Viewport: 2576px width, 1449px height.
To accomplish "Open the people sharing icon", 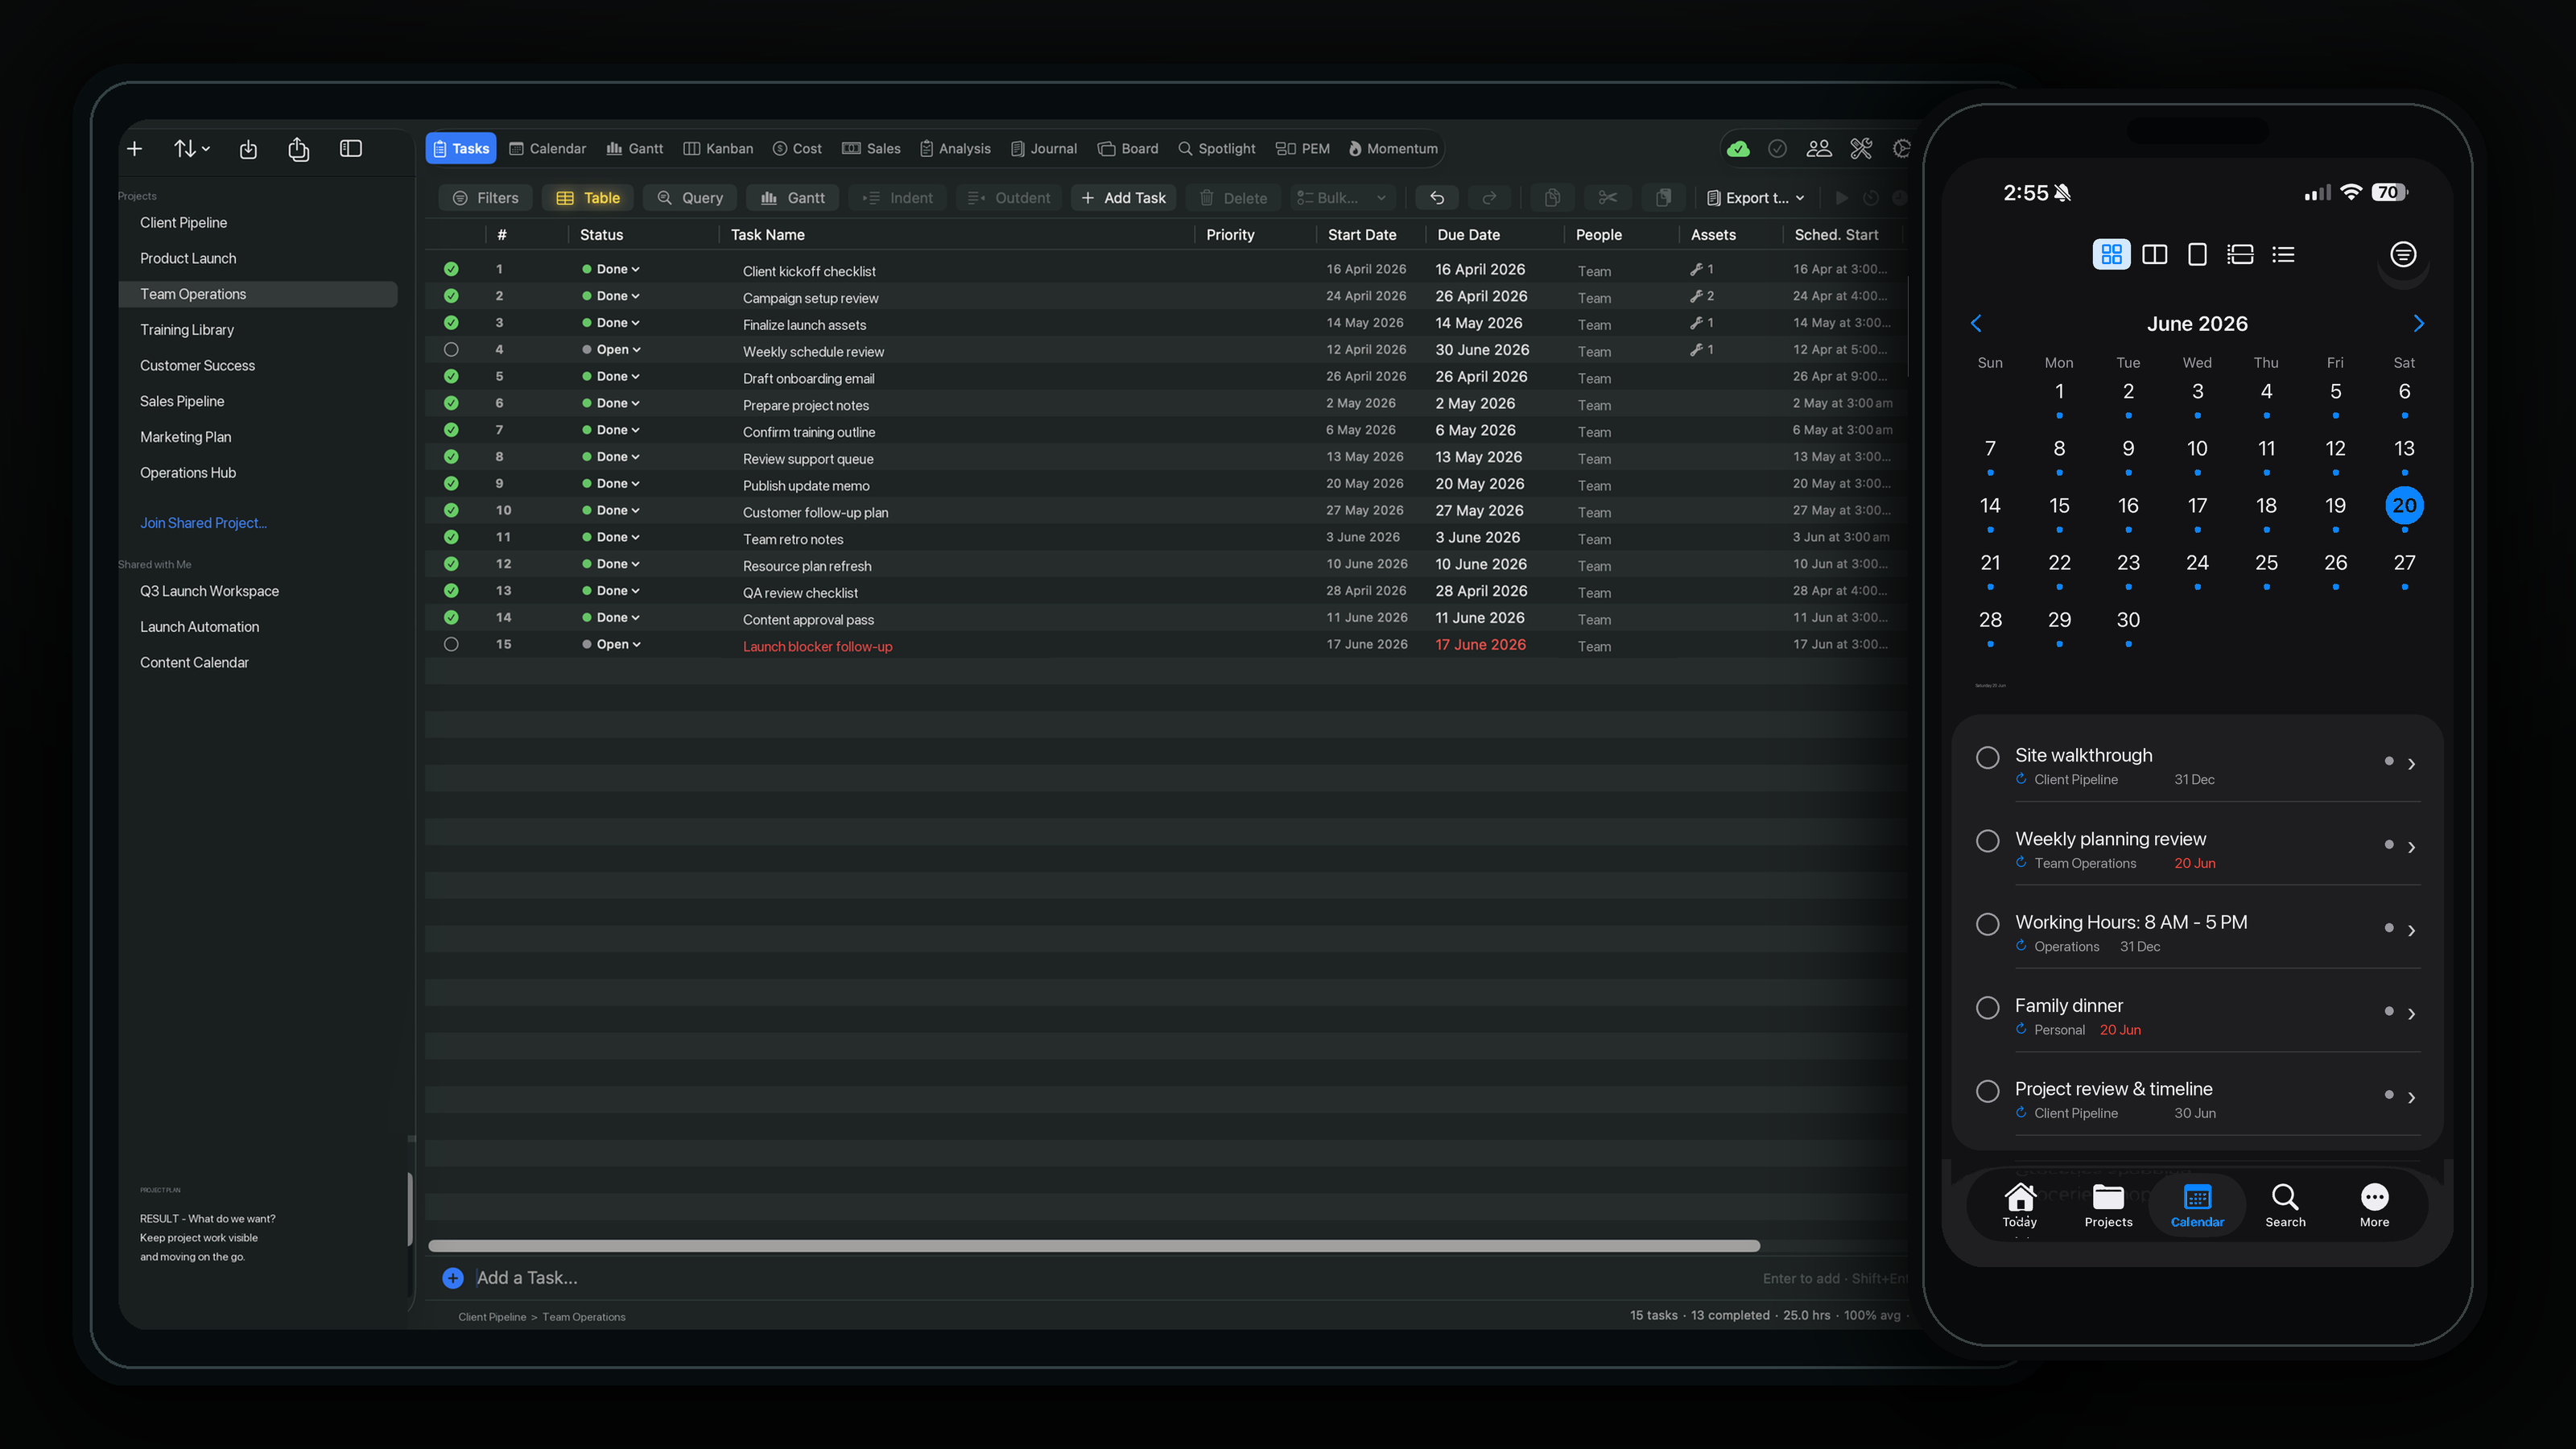I will coord(1819,149).
